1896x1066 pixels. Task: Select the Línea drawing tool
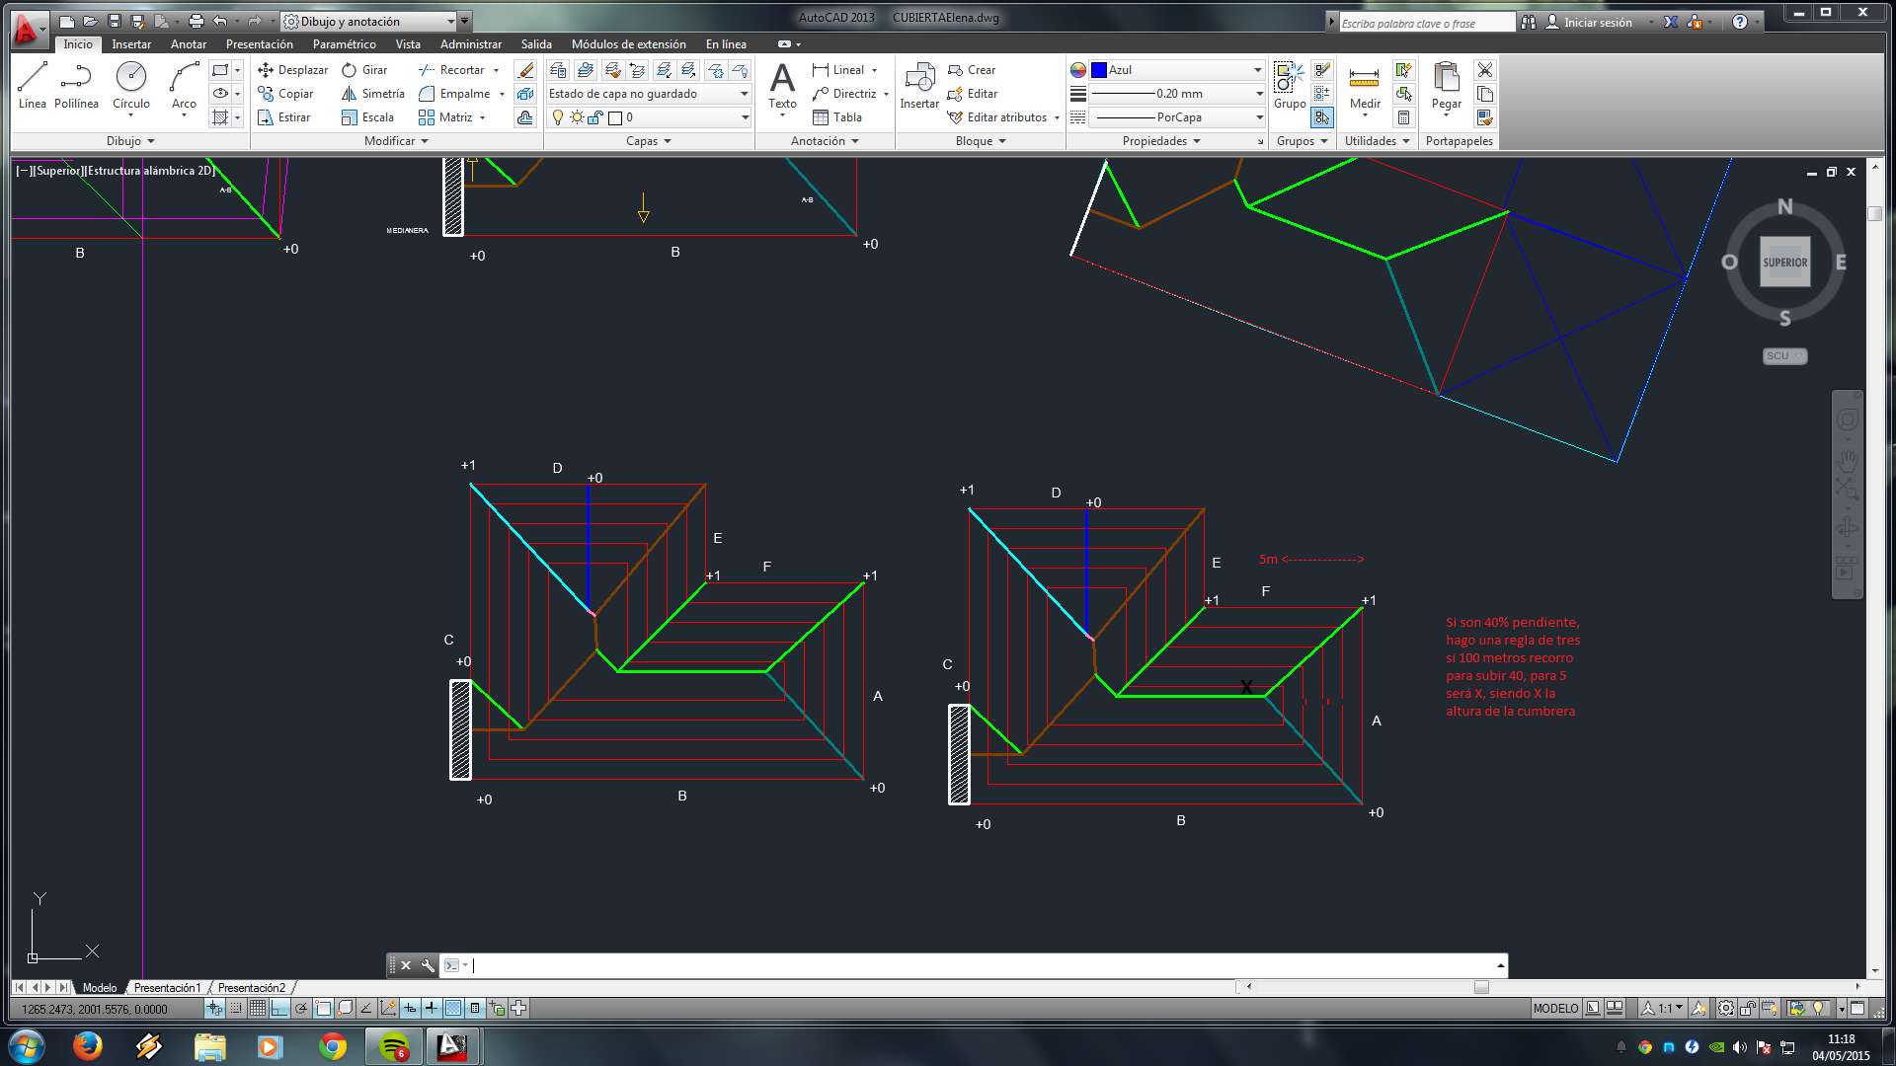32,85
